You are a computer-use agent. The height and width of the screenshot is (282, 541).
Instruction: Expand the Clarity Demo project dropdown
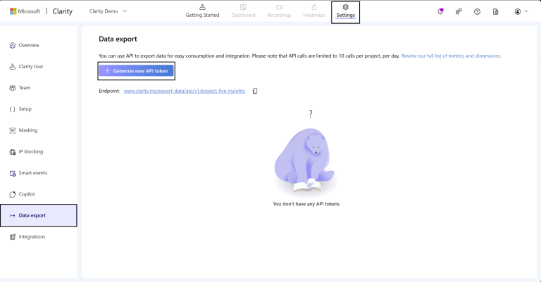point(108,11)
